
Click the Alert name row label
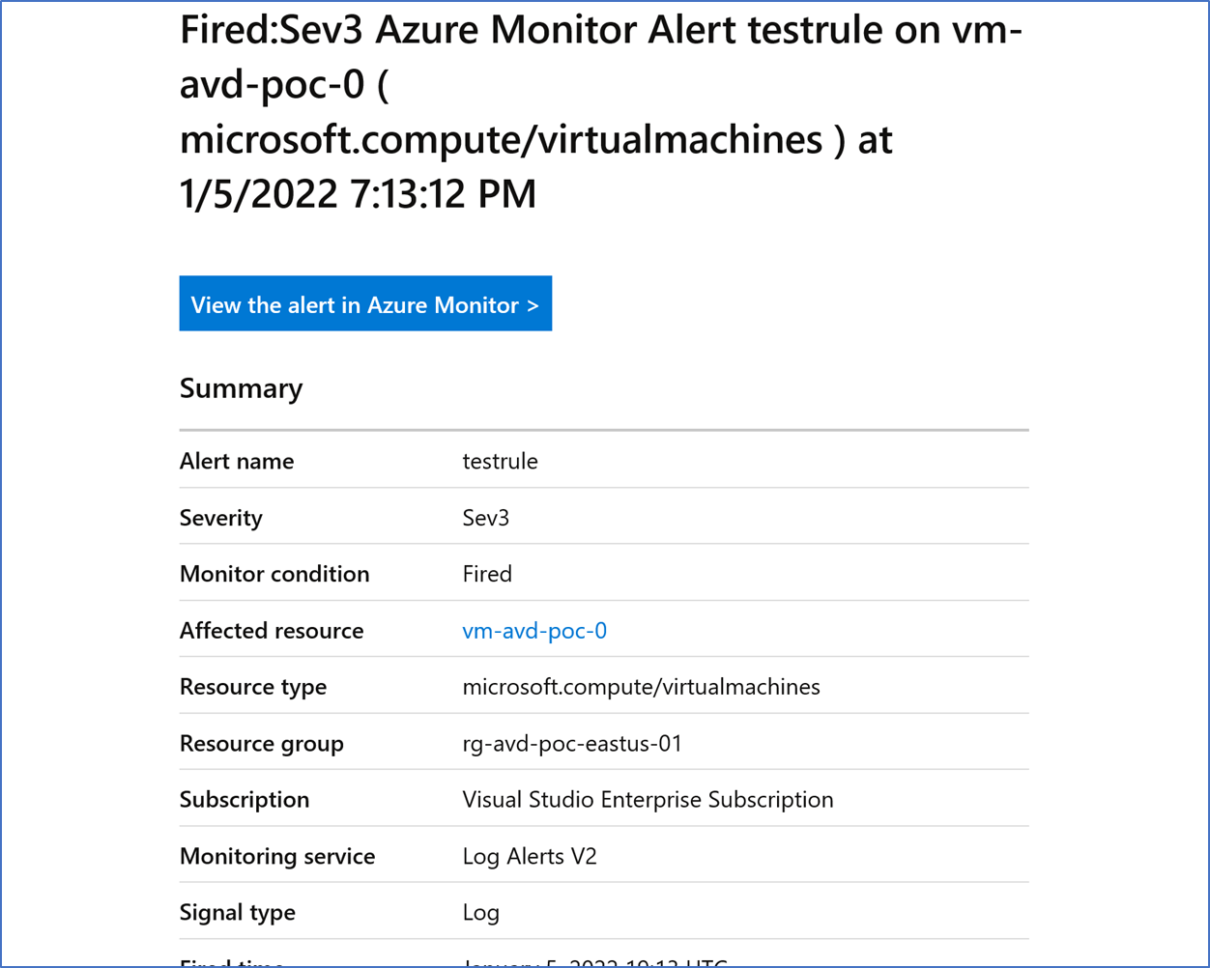click(x=237, y=461)
